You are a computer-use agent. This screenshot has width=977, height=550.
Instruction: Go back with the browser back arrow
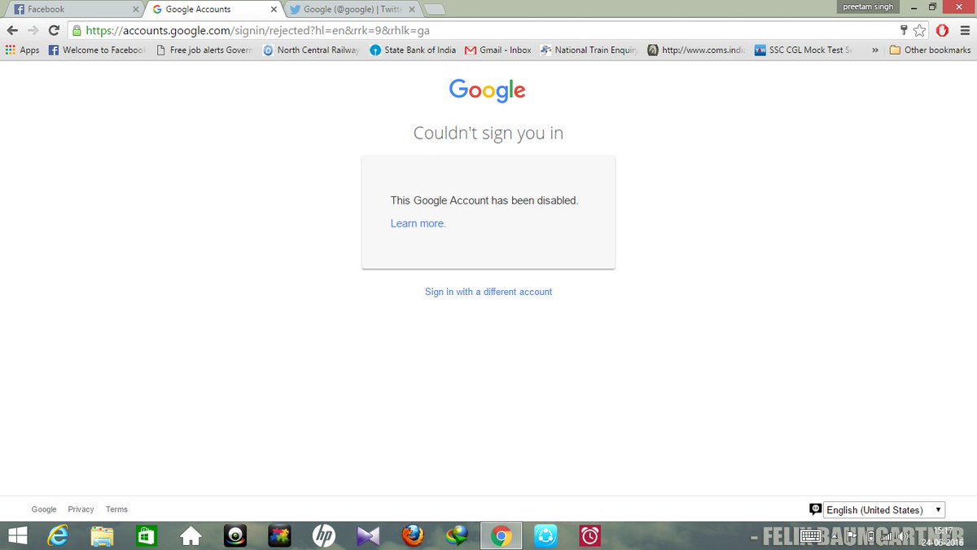click(12, 30)
